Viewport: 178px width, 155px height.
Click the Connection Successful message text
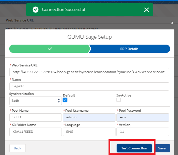click(x=64, y=10)
